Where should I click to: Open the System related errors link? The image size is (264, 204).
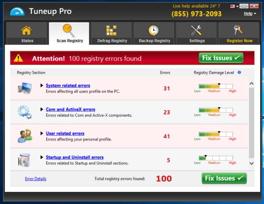pos(68,85)
